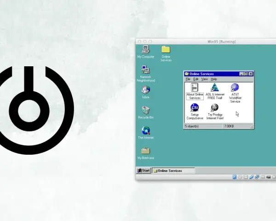Click the '7.00KB' status bar text
This screenshot has width=276, height=221.
coord(229,126)
